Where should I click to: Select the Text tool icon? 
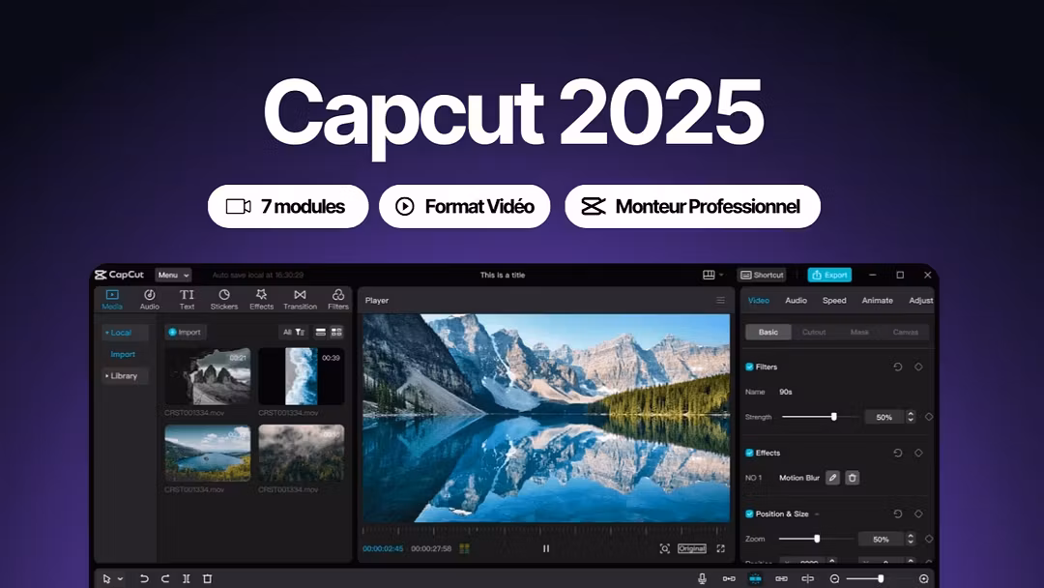click(x=187, y=299)
